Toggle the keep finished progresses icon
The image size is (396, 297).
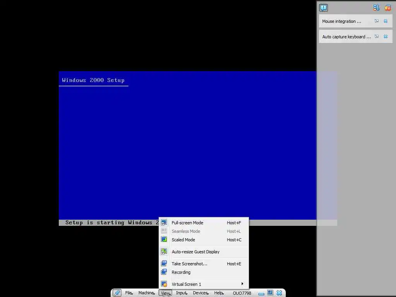click(x=376, y=8)
